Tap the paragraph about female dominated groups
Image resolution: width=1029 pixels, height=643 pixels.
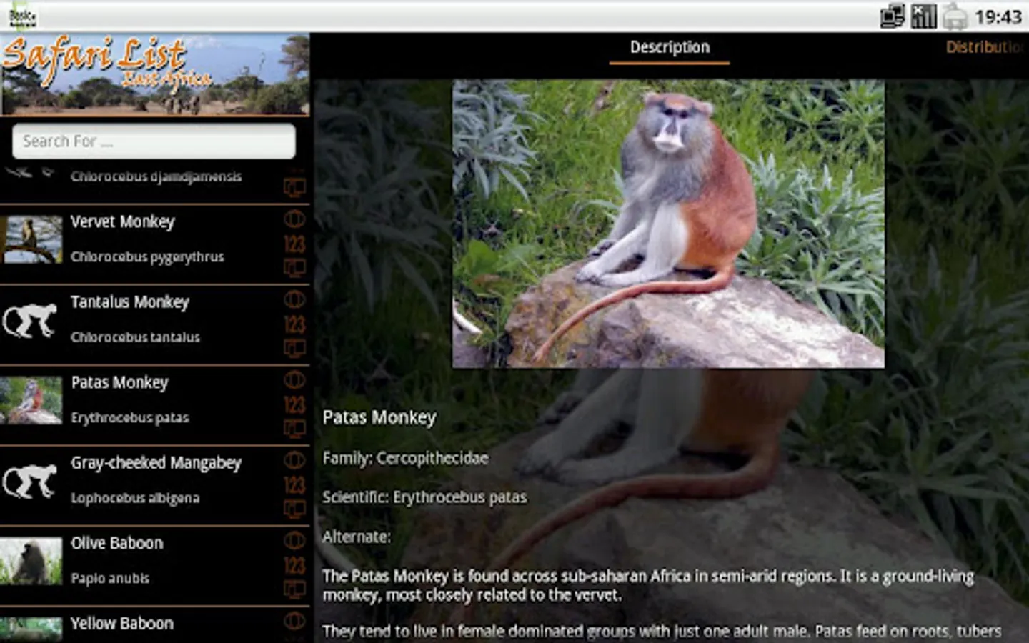click(x=662, y=632)
